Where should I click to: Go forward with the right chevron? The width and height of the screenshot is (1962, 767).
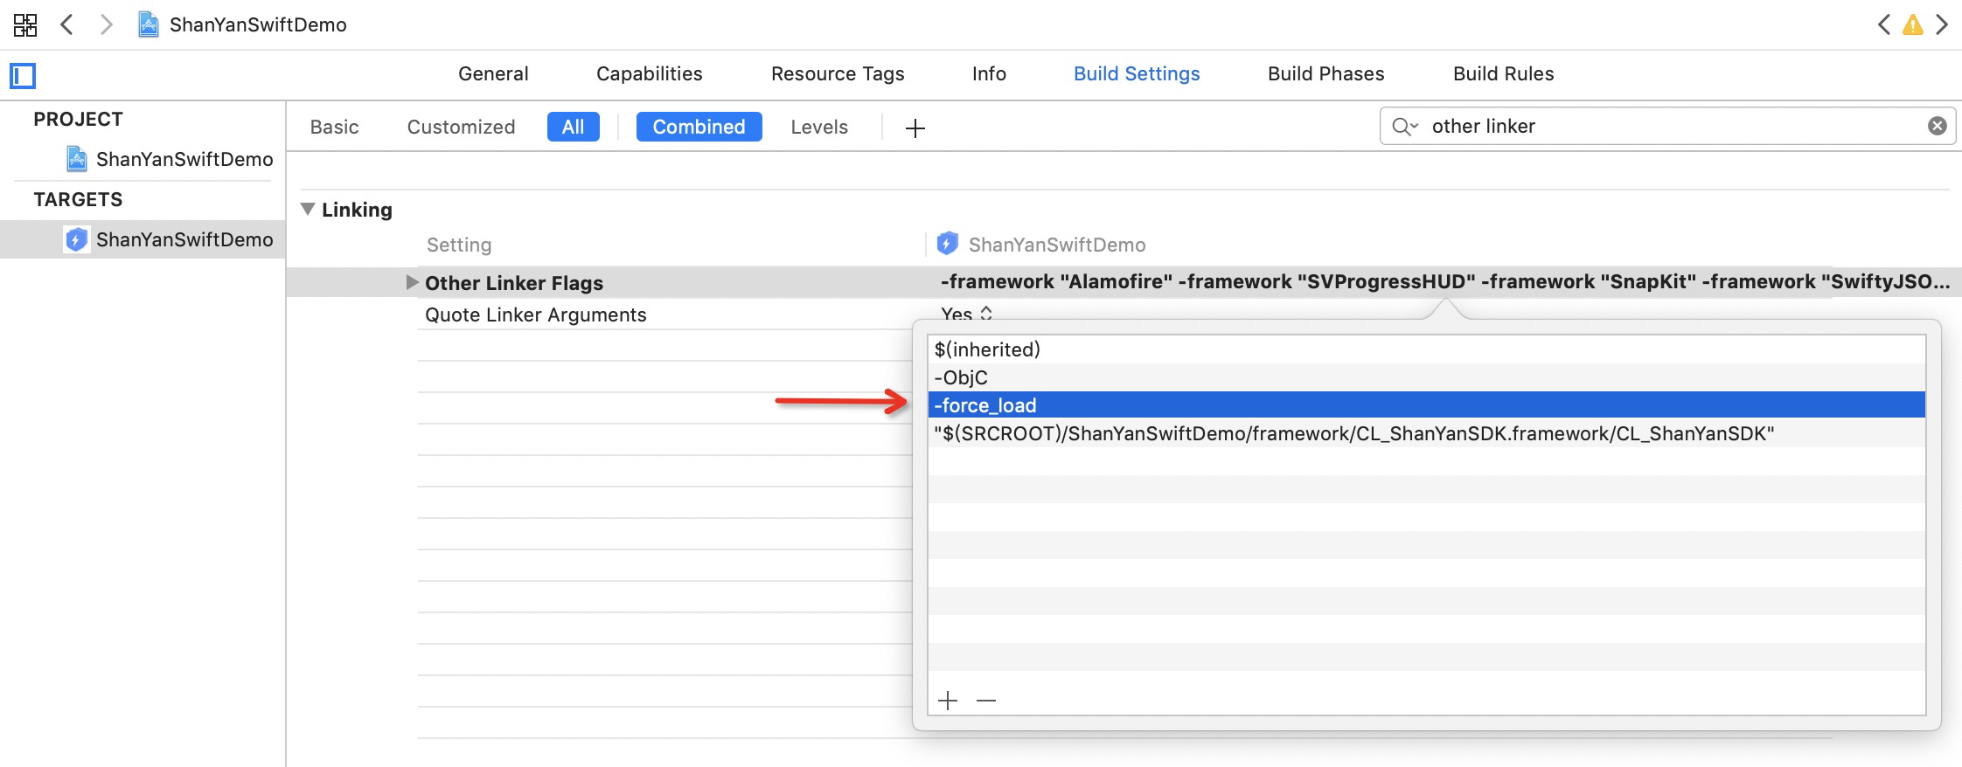[106, 24]
